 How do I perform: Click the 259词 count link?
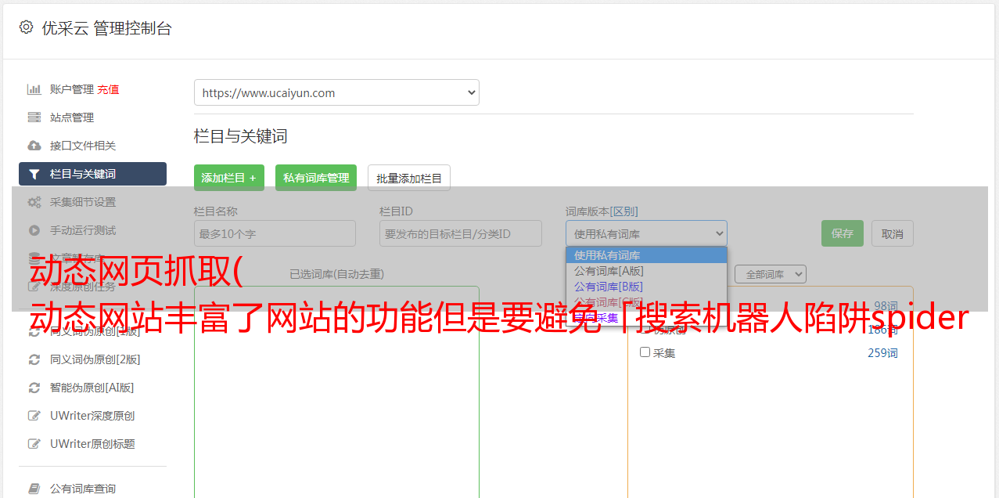click(882, 353)
